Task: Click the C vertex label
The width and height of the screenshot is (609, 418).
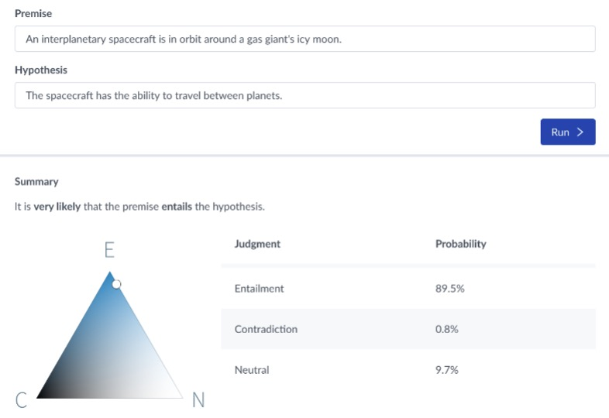Action: (22, 399)
